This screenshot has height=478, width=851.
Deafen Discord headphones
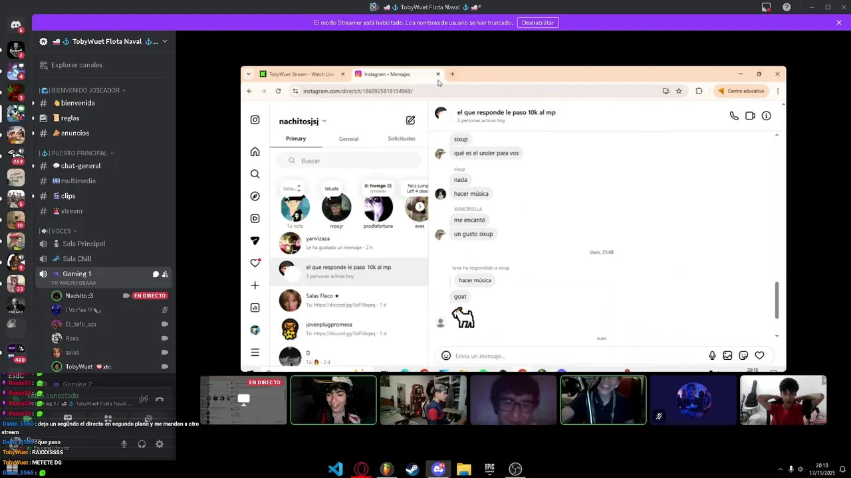[142, 444]
